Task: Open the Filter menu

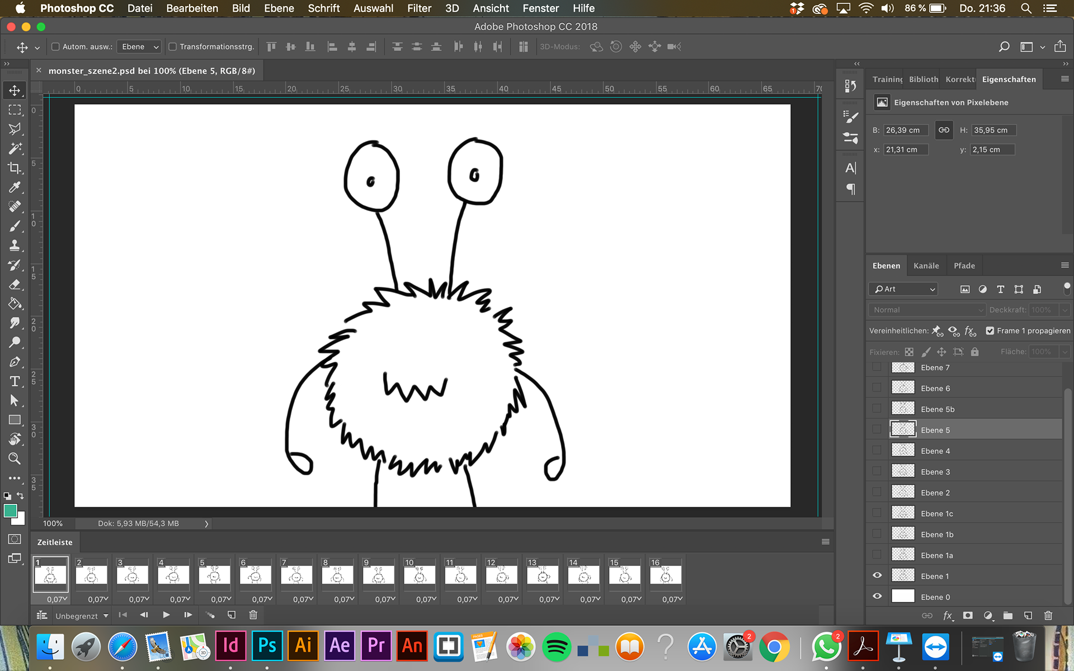Action: [419, 8]
